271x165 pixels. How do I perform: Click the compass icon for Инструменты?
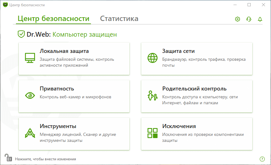[x=30, y=133]
